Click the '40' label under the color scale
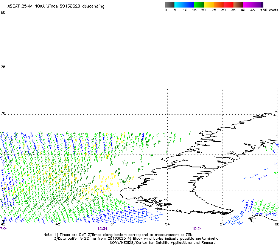The image size is (280, 245). point(243,10)
